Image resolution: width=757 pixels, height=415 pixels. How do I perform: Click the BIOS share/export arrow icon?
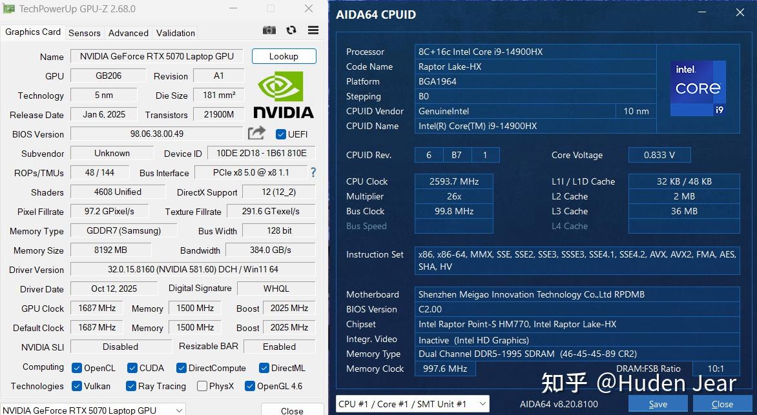[257, 133]
